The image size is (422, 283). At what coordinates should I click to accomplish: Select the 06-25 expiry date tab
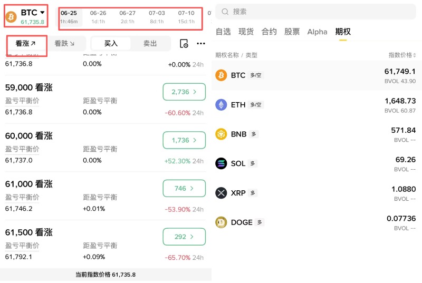click(x=69, y=17)
